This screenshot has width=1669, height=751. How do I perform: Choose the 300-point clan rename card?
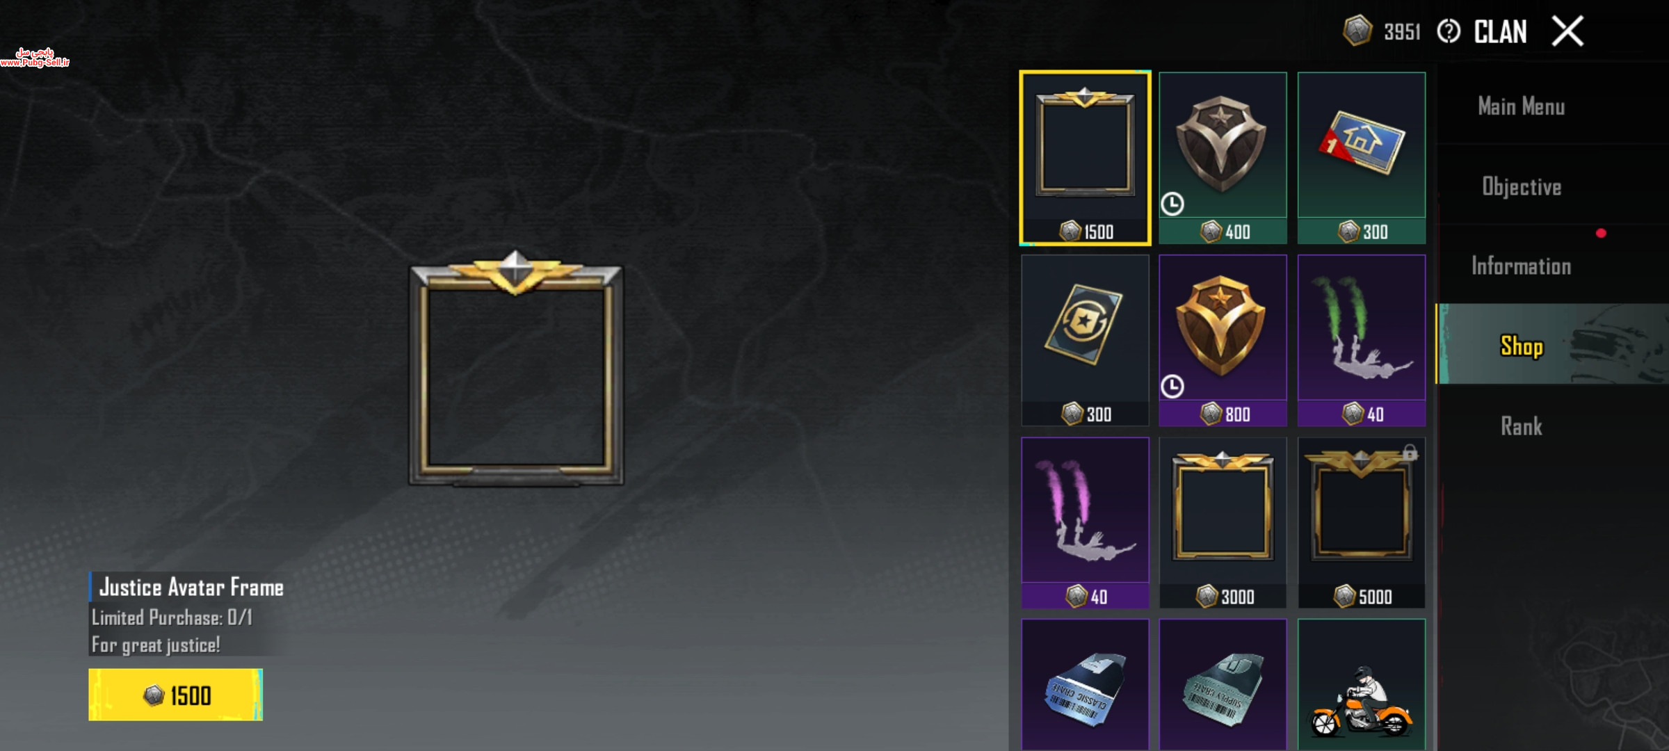1085,340
